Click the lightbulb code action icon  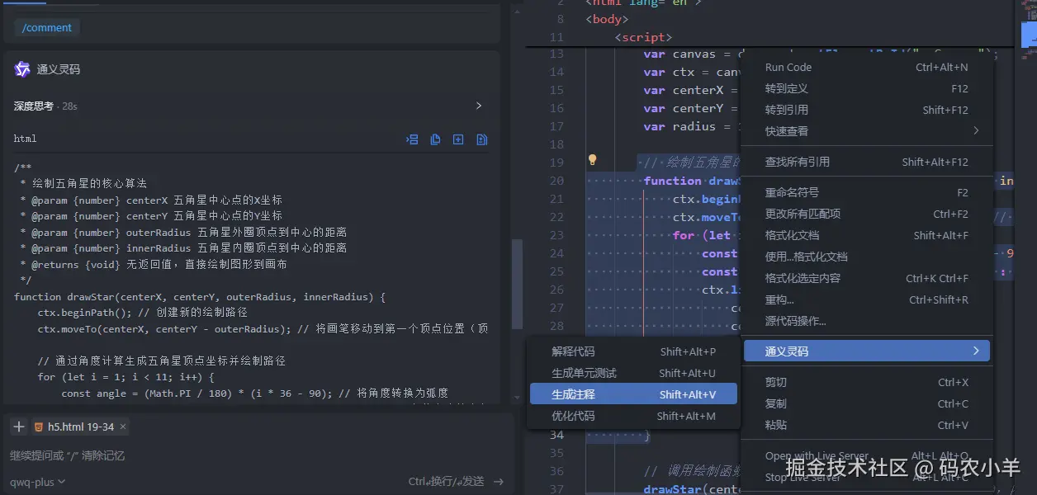pos(592,160)
